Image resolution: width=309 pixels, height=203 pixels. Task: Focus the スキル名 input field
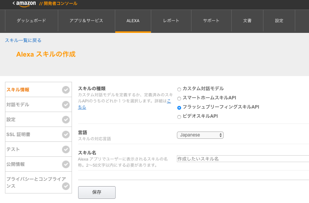tap(243, 159)
